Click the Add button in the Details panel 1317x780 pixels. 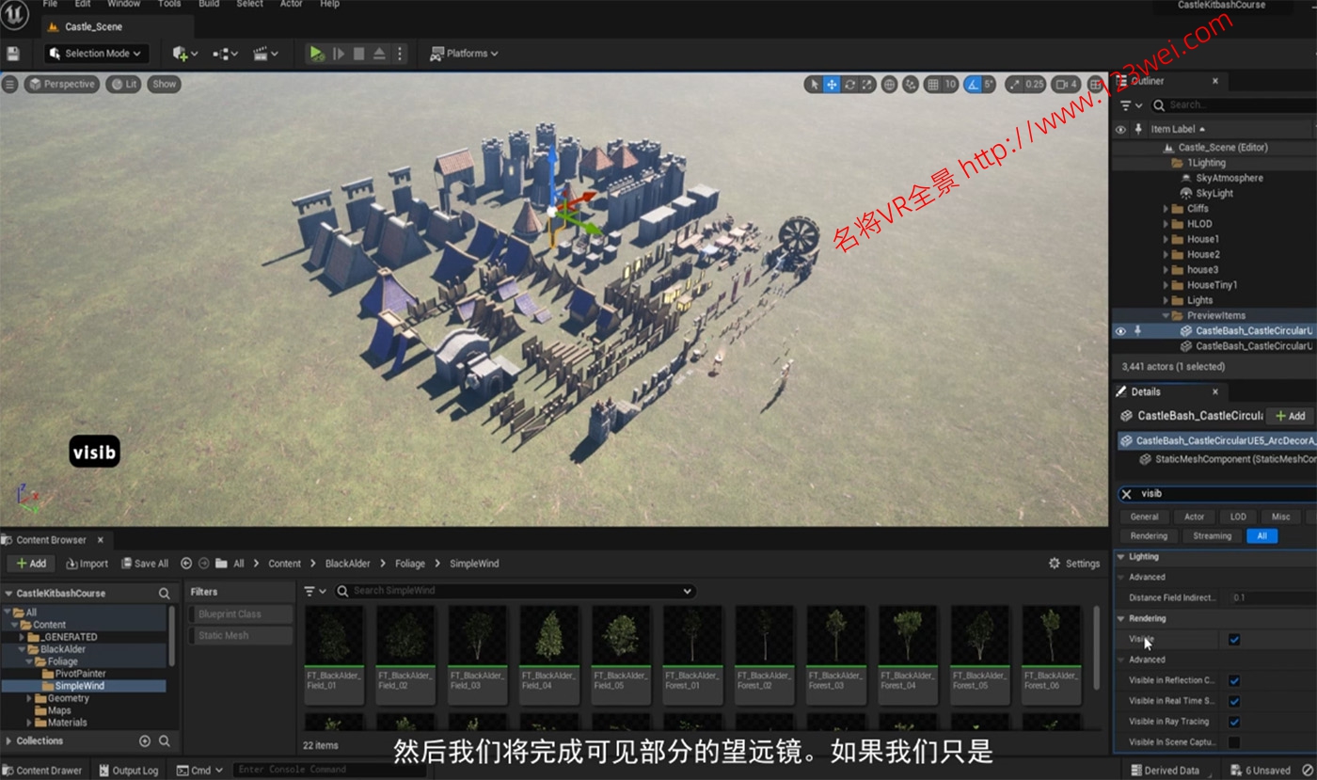click(1289, 415)
